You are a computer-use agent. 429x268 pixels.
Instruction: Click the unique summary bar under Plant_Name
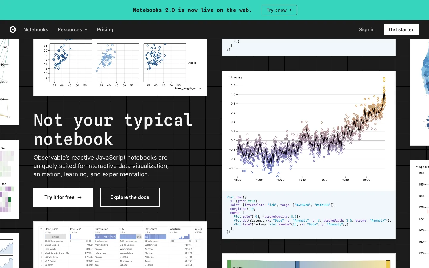coord(56,237)
